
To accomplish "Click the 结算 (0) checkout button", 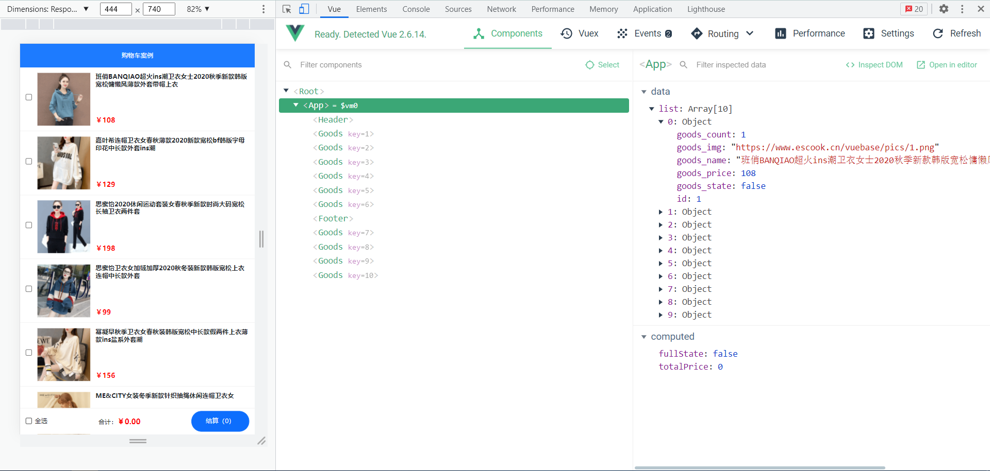I will 220,421.
